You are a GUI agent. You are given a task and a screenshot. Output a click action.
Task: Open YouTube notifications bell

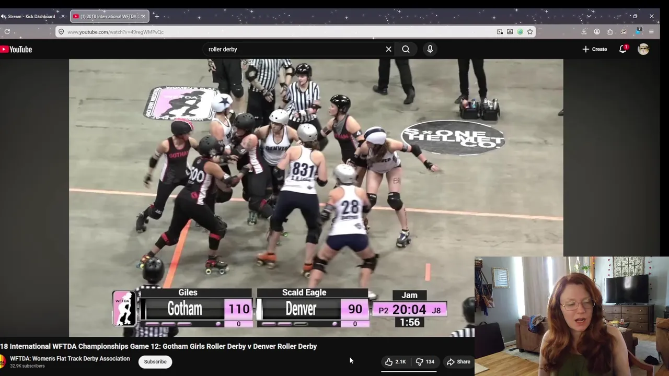622,49
